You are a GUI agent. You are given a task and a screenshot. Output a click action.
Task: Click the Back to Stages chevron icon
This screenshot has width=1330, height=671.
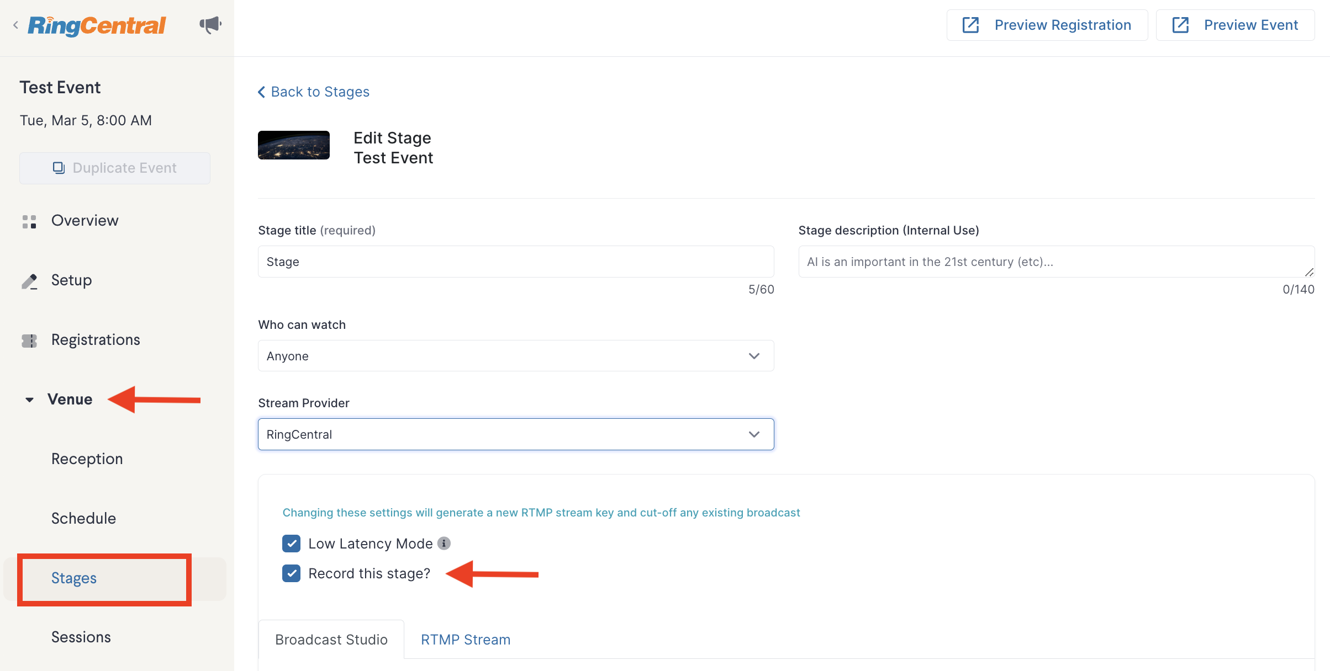262,92
